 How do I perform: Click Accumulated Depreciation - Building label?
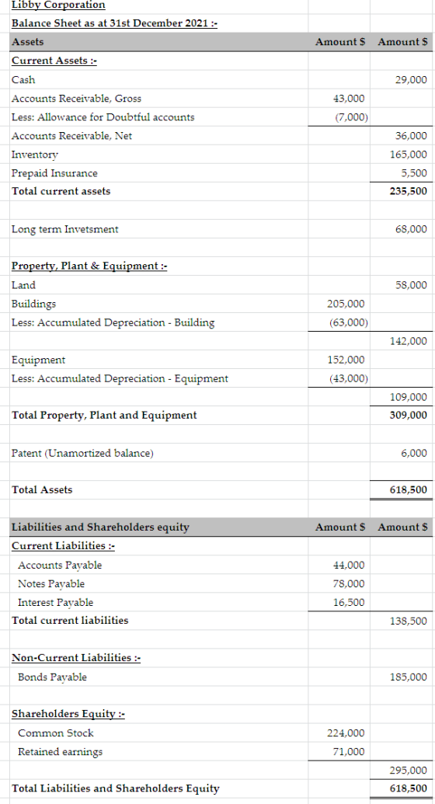coord(113,323)
